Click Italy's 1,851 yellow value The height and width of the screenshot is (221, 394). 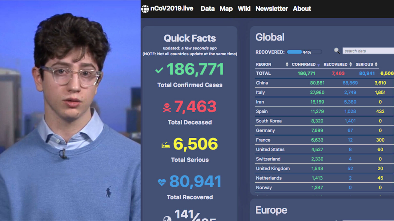point(380,92)
